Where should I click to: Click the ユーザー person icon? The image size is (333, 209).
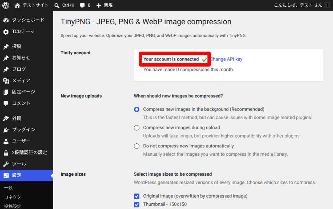click(x=6, y=141)
